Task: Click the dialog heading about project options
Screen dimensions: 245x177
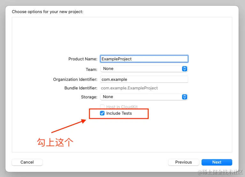Action: coord(48,12)
